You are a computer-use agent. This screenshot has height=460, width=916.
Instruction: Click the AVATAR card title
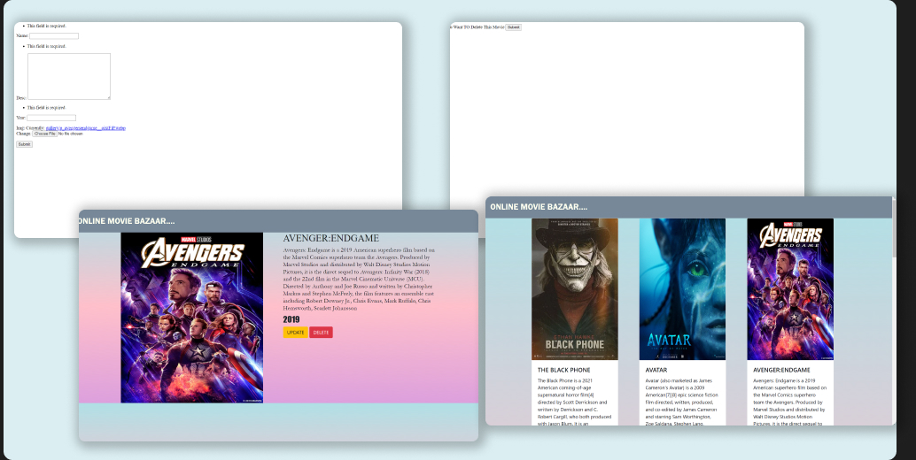656,371
